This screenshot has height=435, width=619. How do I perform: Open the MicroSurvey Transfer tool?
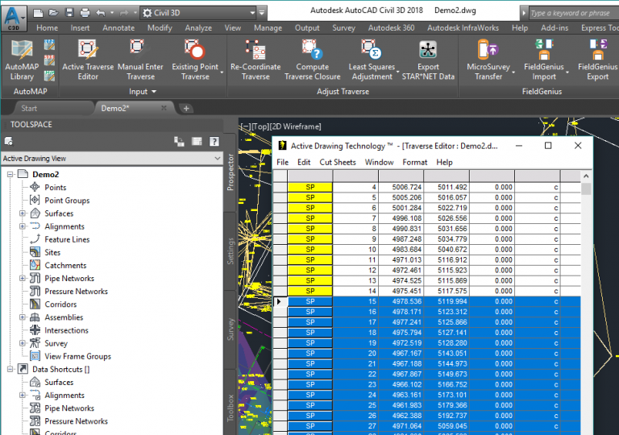[x=489, y=60]
